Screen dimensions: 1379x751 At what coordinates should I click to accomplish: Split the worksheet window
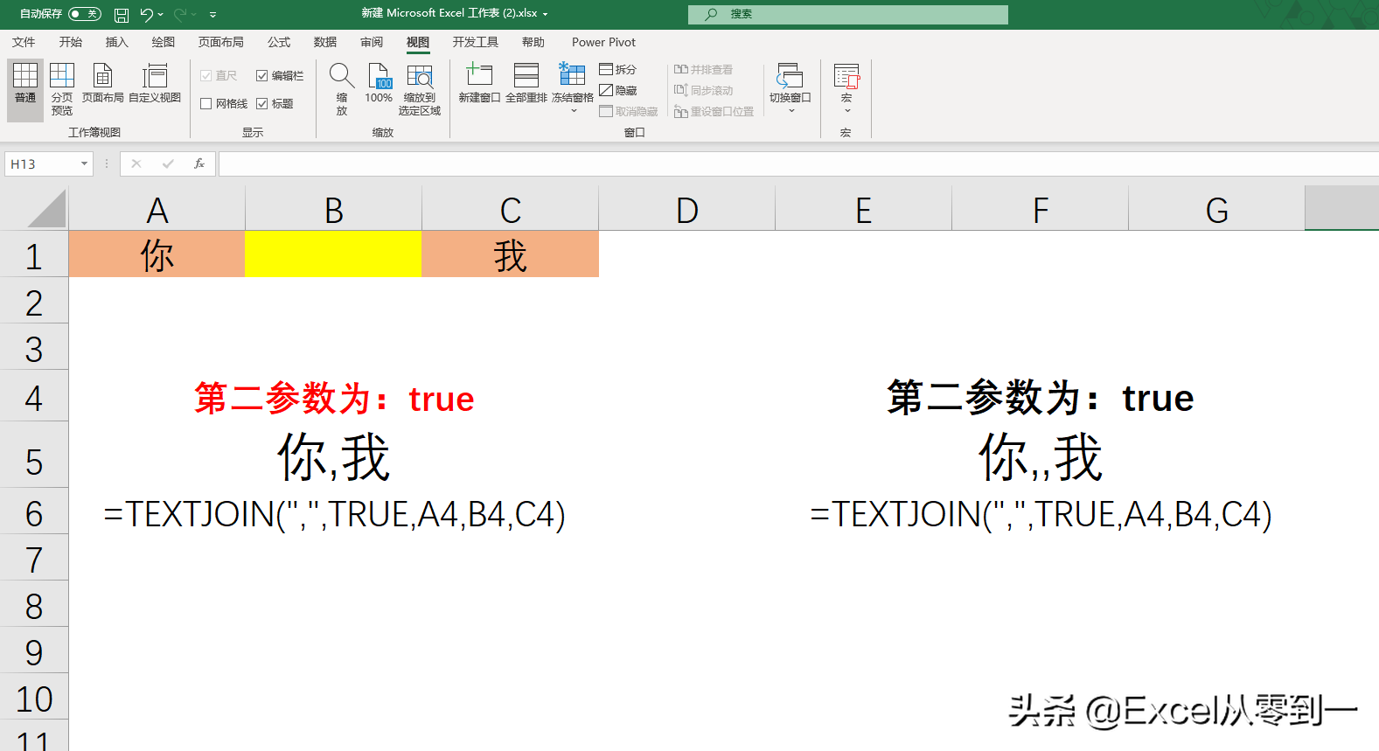point(617,69)
